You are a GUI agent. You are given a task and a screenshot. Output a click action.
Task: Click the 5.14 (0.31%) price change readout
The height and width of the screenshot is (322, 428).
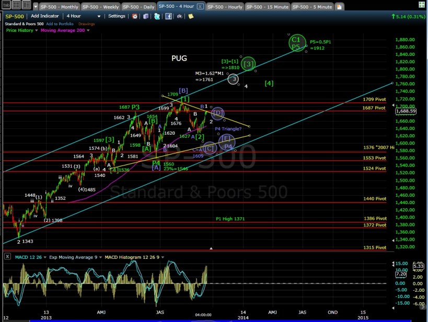click(x=408, y=16)
